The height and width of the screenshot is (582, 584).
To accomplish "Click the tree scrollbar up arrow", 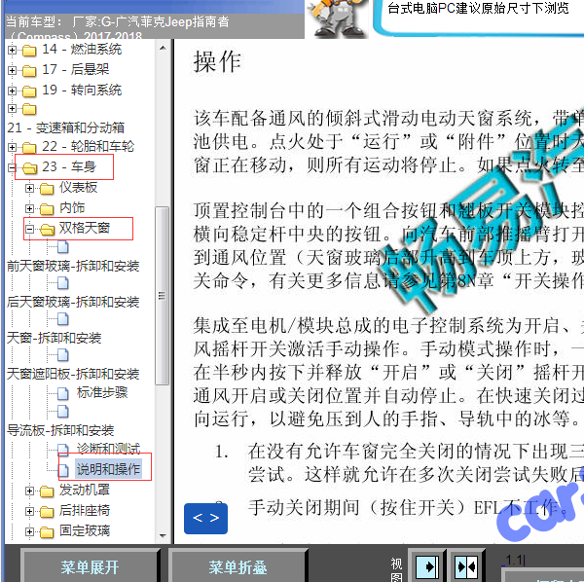I will (163, 48).
